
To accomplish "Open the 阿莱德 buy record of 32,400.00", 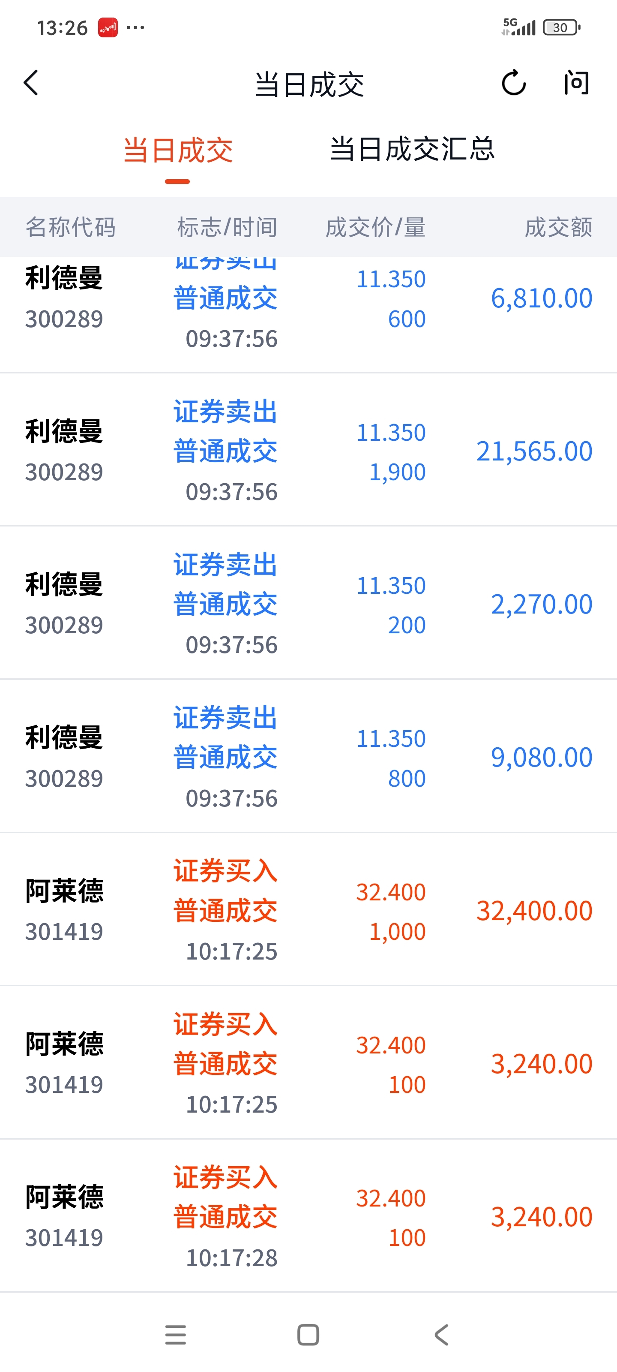I will tap(308, 910).
